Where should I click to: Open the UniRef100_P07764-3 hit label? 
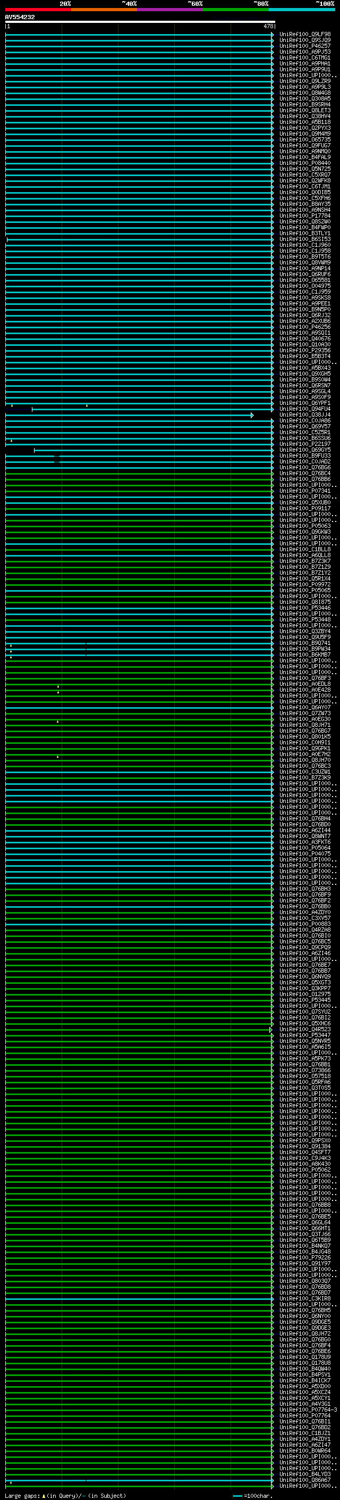[308, 1410]
